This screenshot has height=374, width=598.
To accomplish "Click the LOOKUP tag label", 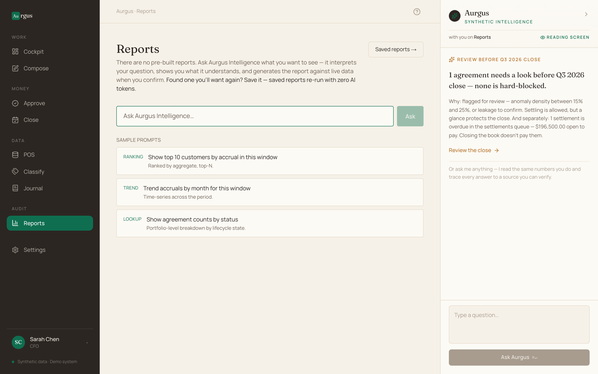I will [132, 219].
